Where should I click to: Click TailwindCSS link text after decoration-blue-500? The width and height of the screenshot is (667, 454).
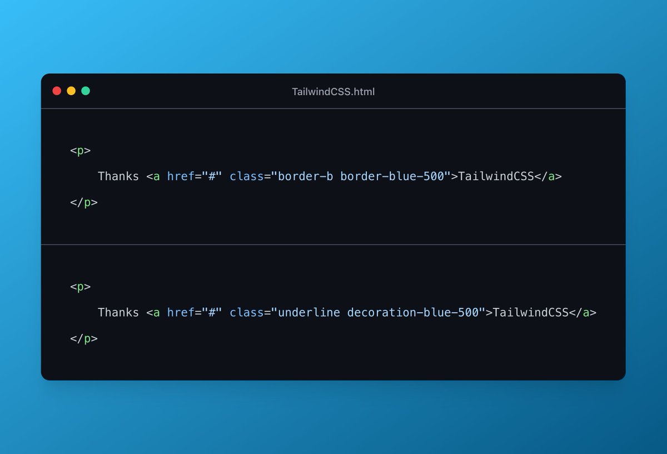pyautogui.click(x=531, y=313)
